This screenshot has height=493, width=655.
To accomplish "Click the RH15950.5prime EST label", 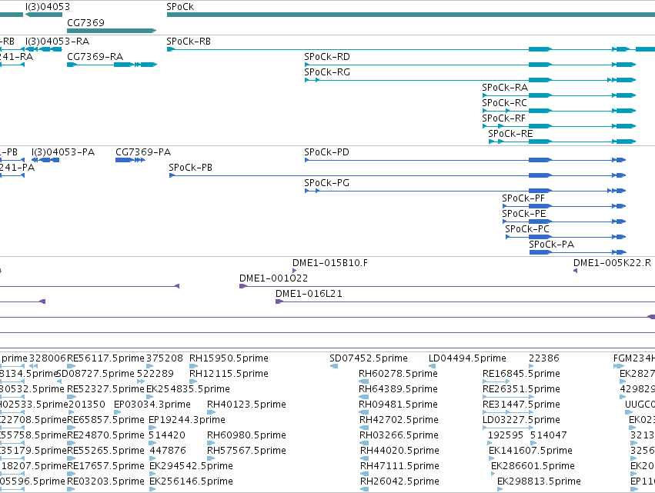I will click(x=229, y=358).
